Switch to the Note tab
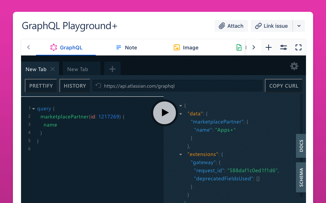Viewport: 326px width, 203px height. click(126, 48)
